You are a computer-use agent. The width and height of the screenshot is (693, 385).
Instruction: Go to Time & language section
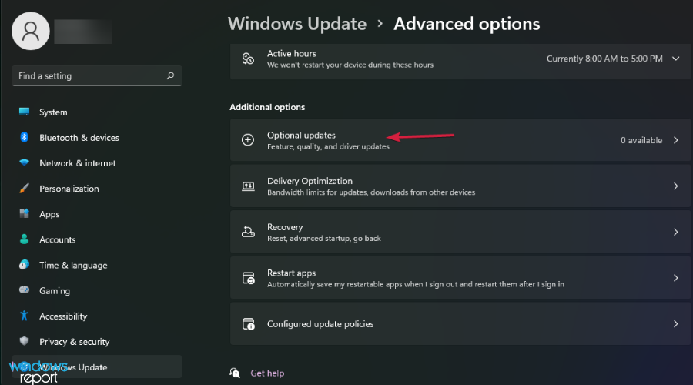point(73,266)
